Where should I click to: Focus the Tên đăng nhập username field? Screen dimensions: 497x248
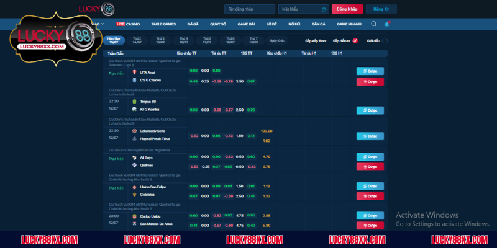250,9
